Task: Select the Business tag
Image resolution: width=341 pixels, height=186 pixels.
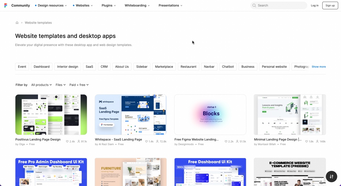Action: click(x=248, y=66)
